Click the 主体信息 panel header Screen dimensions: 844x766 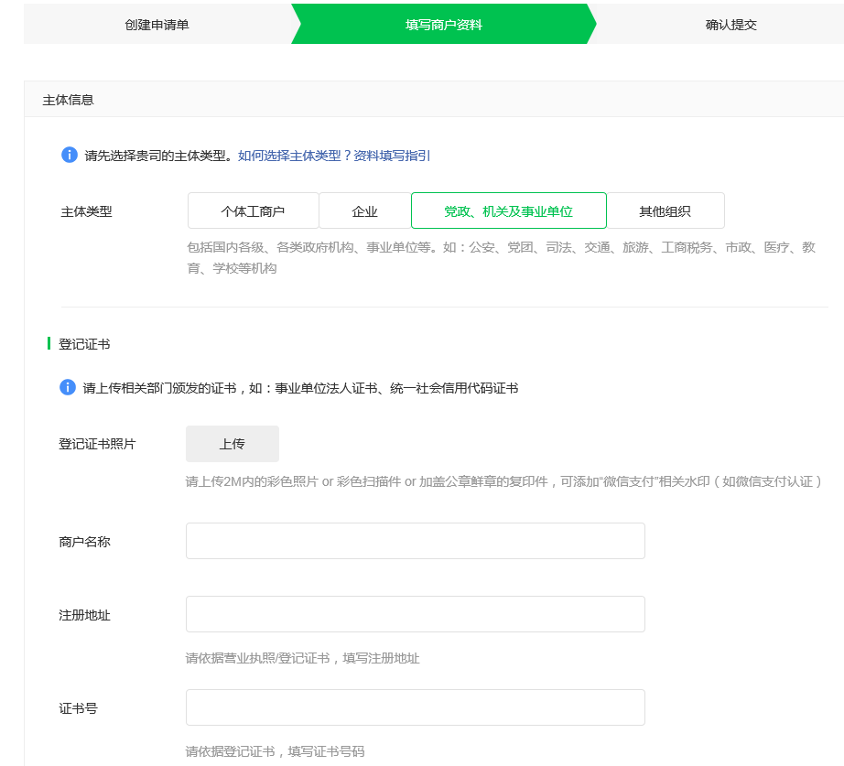69,100
